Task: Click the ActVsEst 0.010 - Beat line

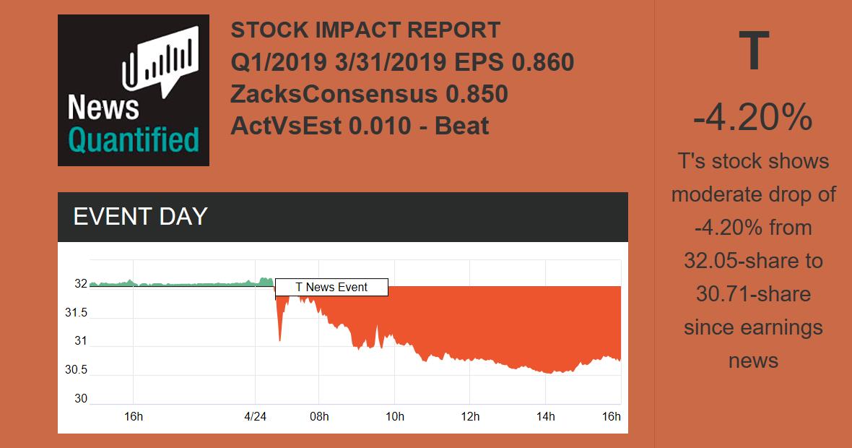Action: [360, 126]
